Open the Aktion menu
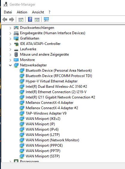125x169 pixels. pos(22,12)
